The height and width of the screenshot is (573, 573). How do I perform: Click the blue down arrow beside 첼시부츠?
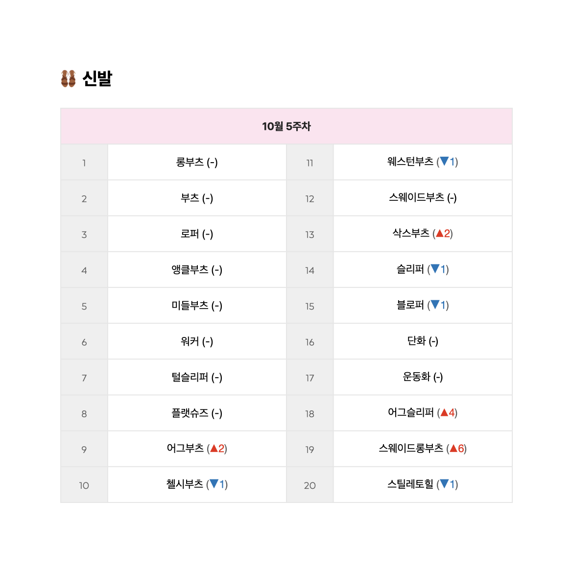coord(214,484)
